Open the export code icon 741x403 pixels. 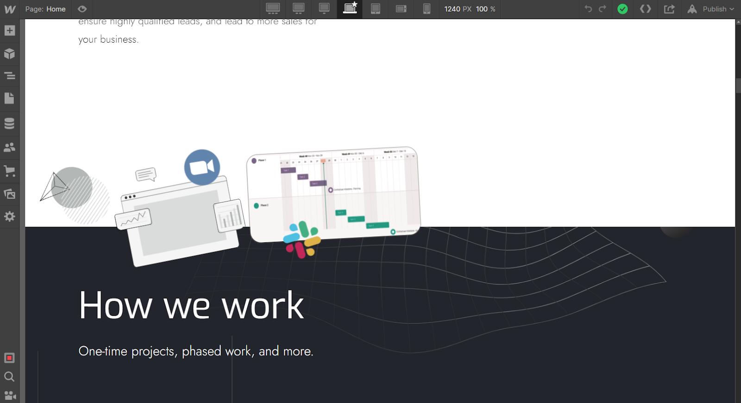tap(646, 9)
